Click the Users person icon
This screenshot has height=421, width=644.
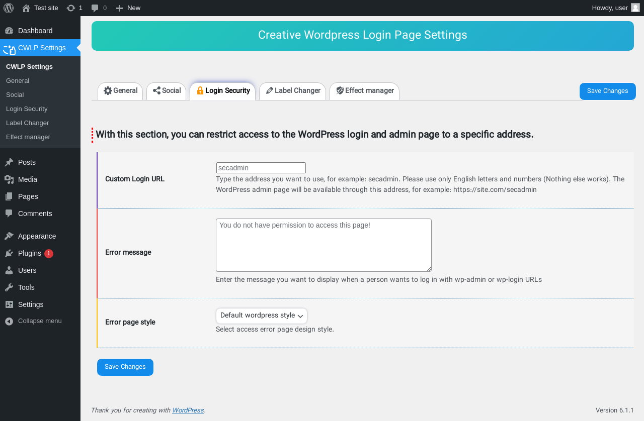9,270
